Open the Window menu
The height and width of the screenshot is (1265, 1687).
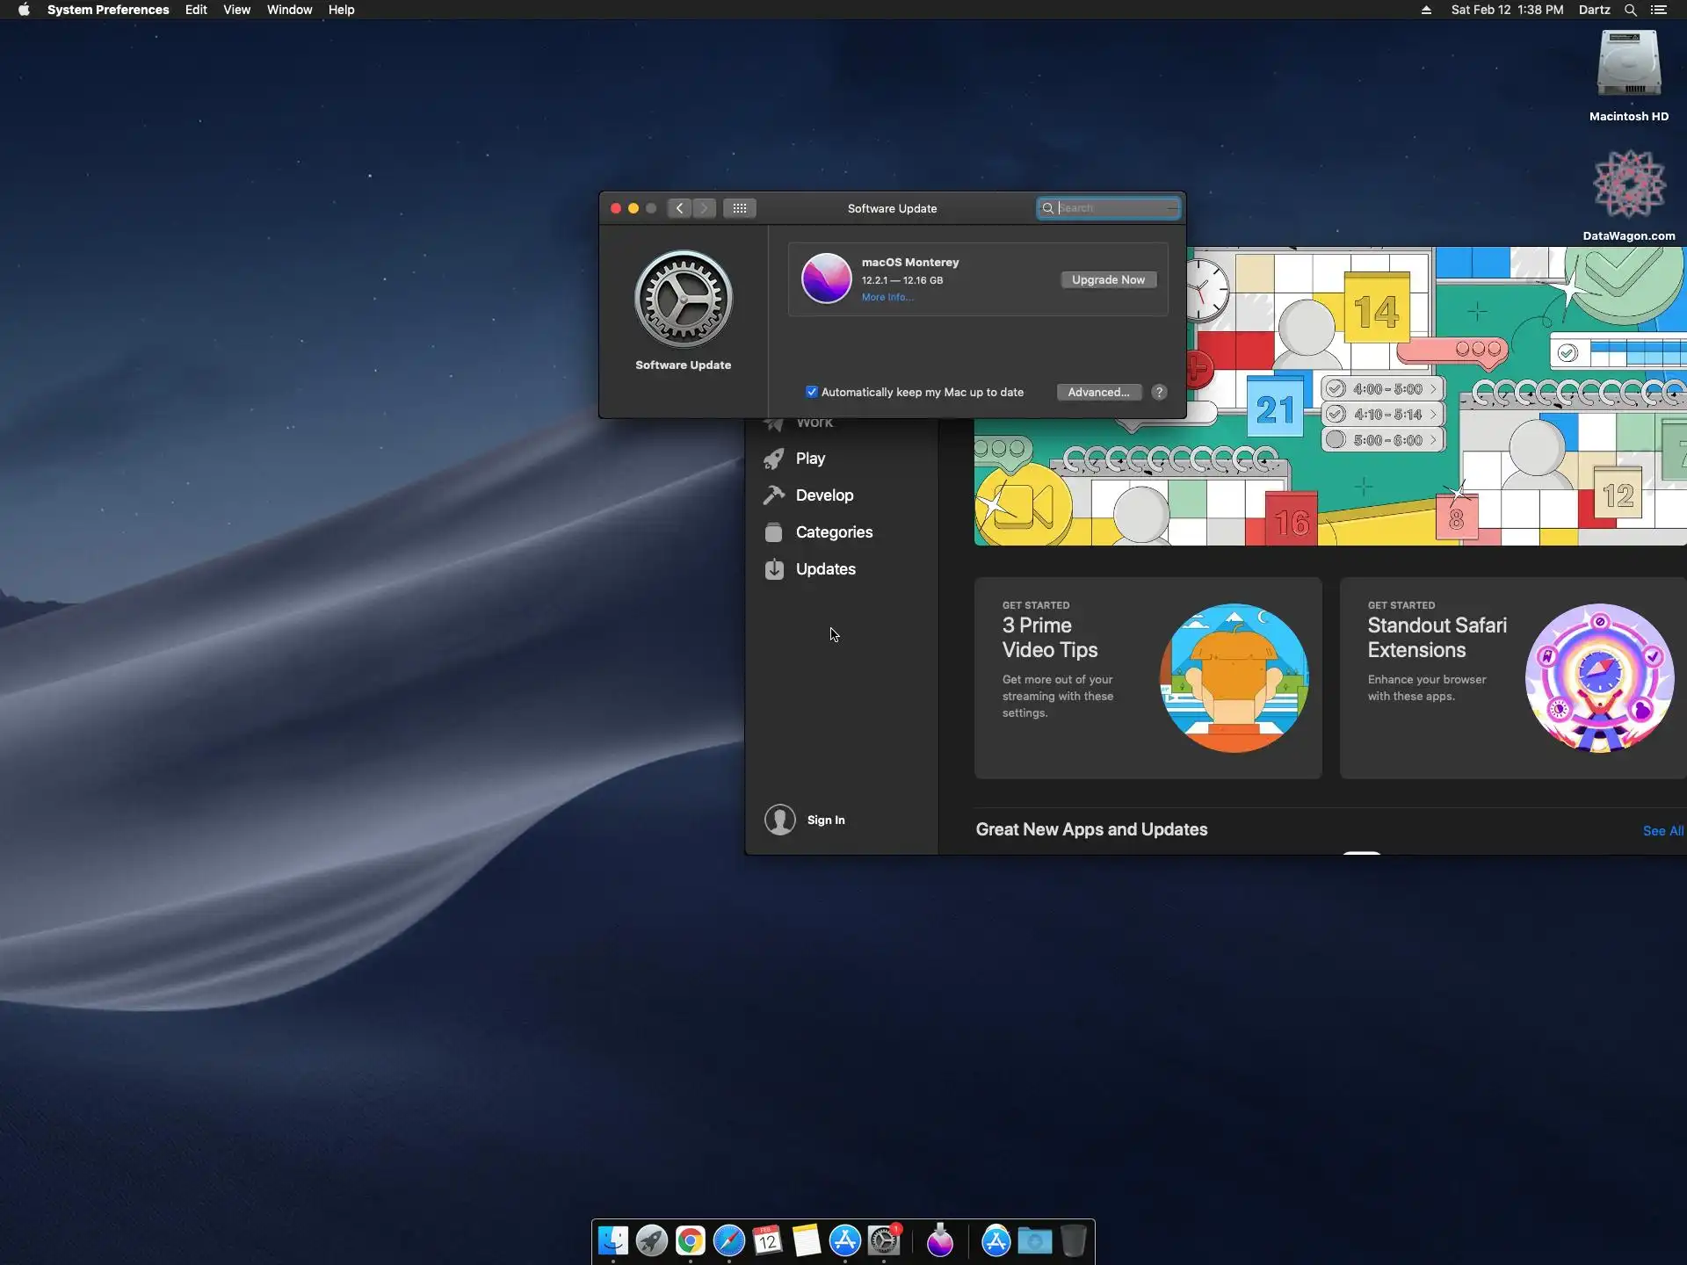click(x=289, y=10)
